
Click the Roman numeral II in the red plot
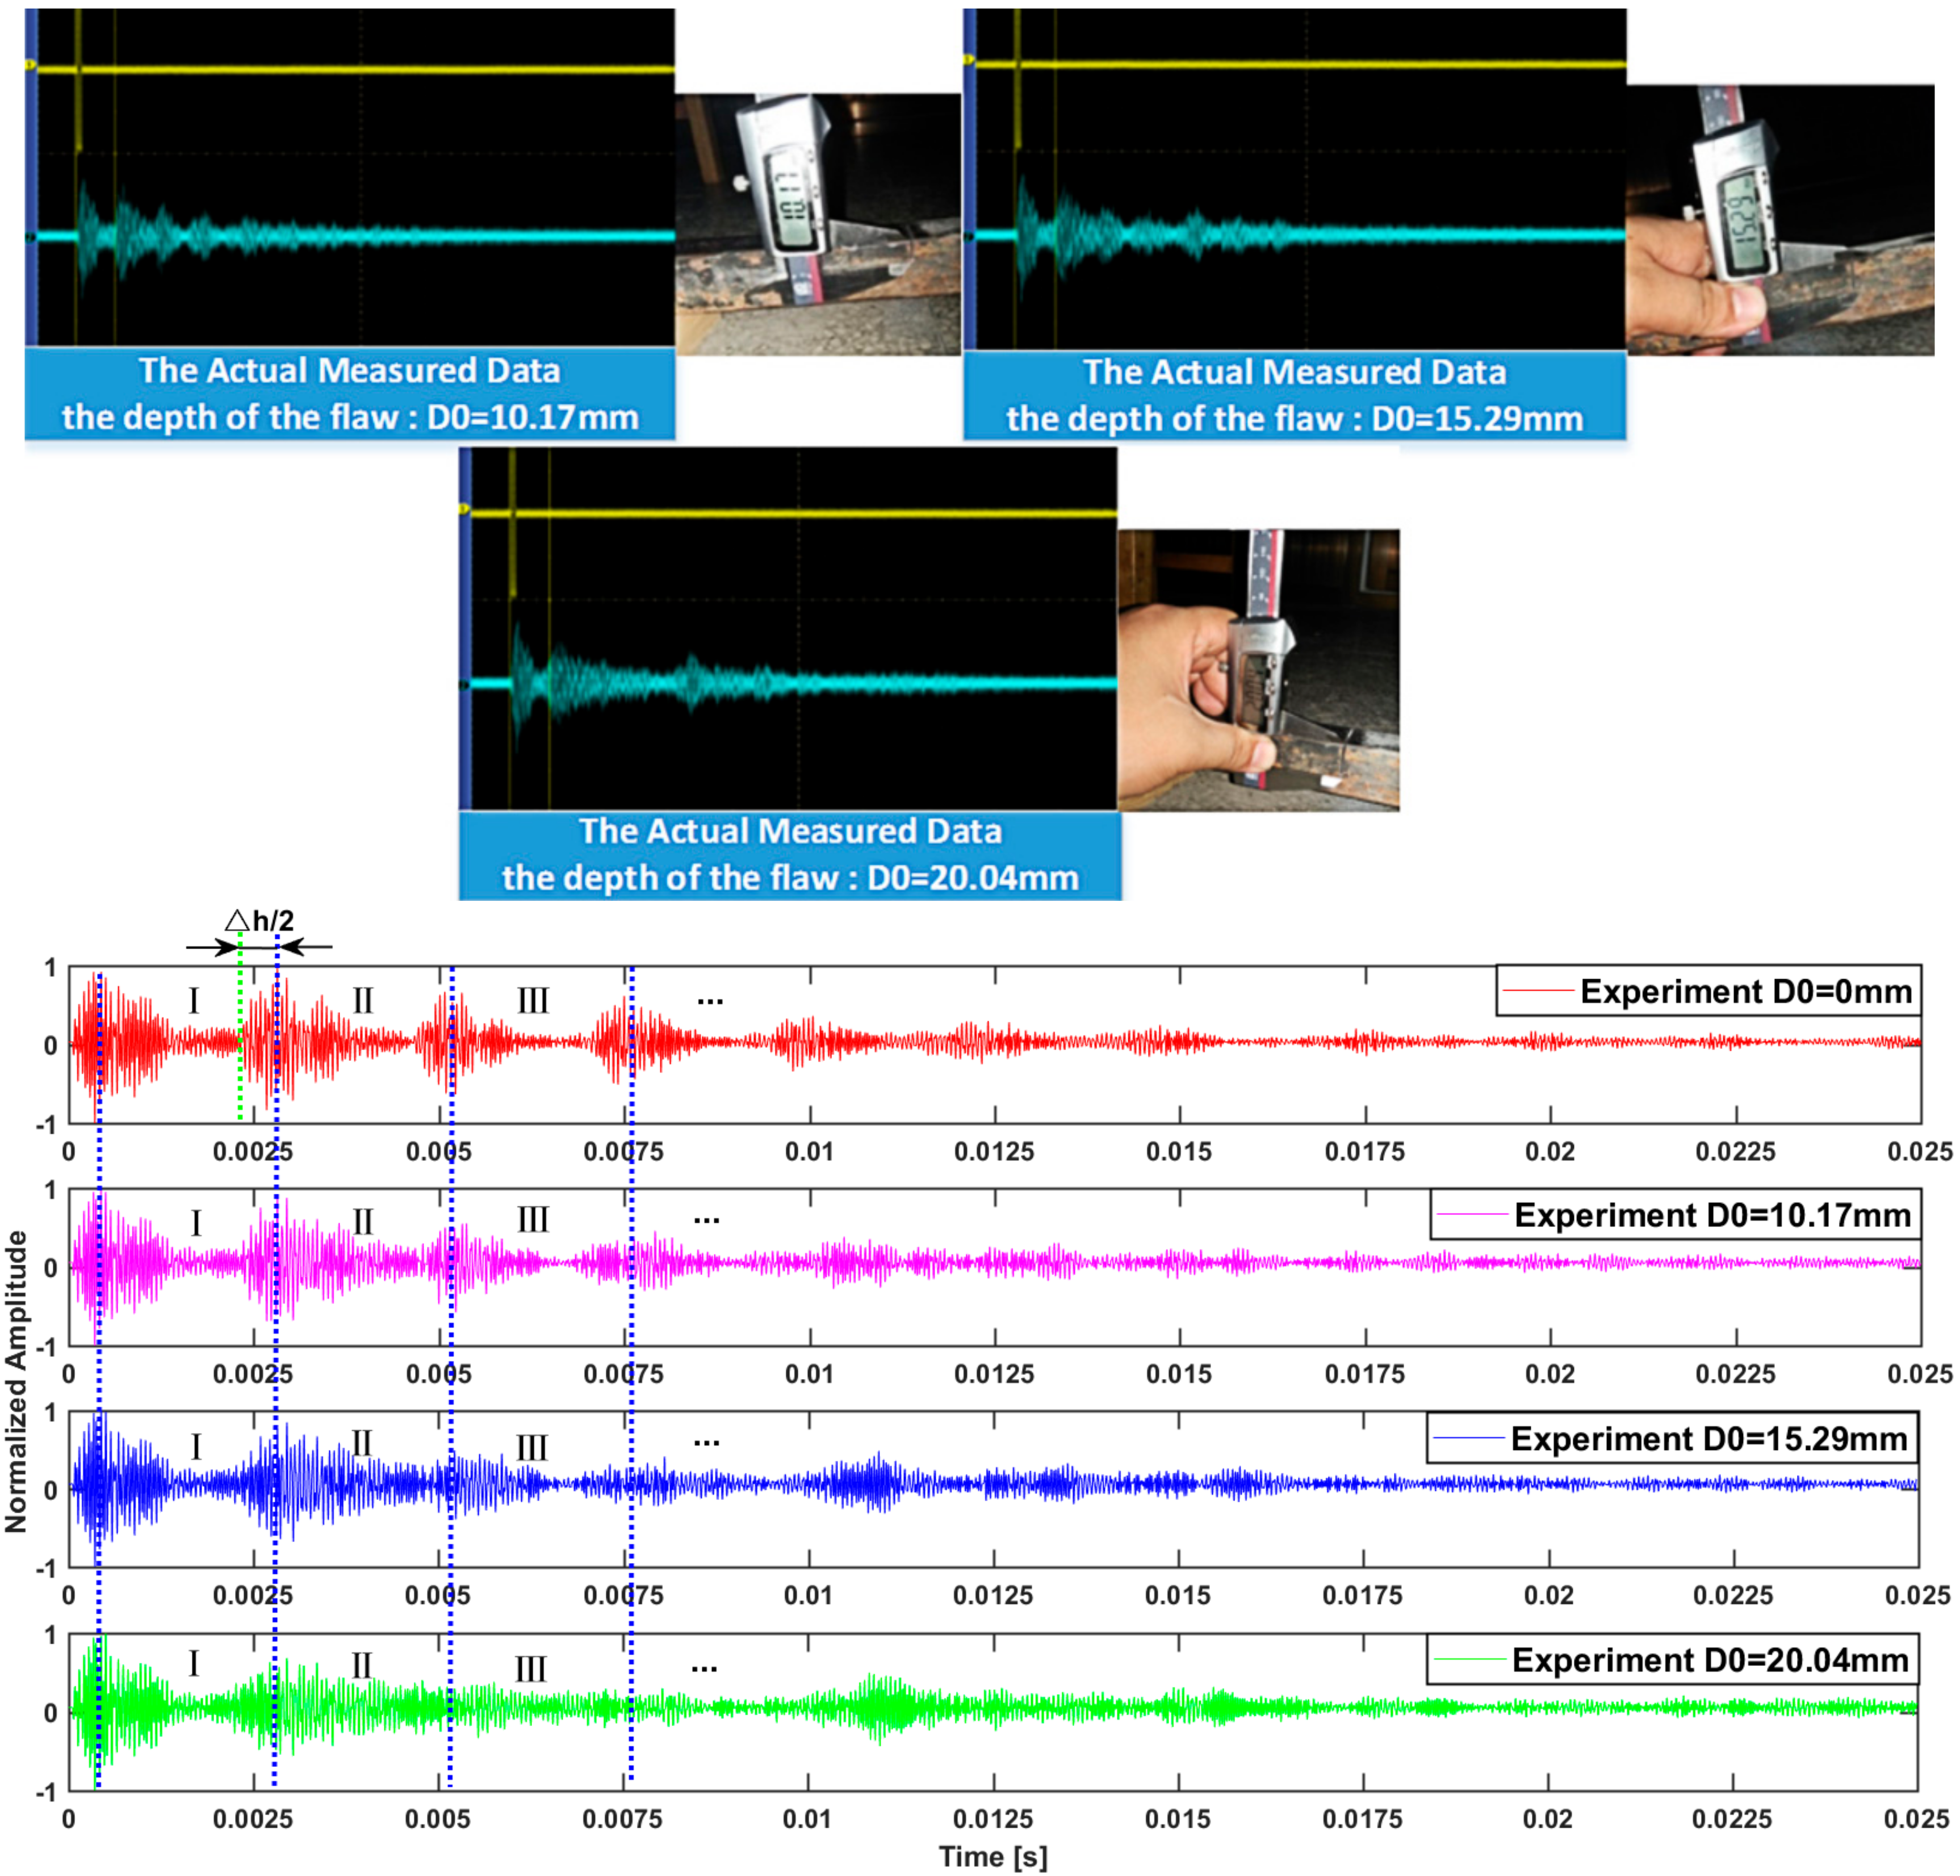pyautogui.click(x=363, y=1000)
